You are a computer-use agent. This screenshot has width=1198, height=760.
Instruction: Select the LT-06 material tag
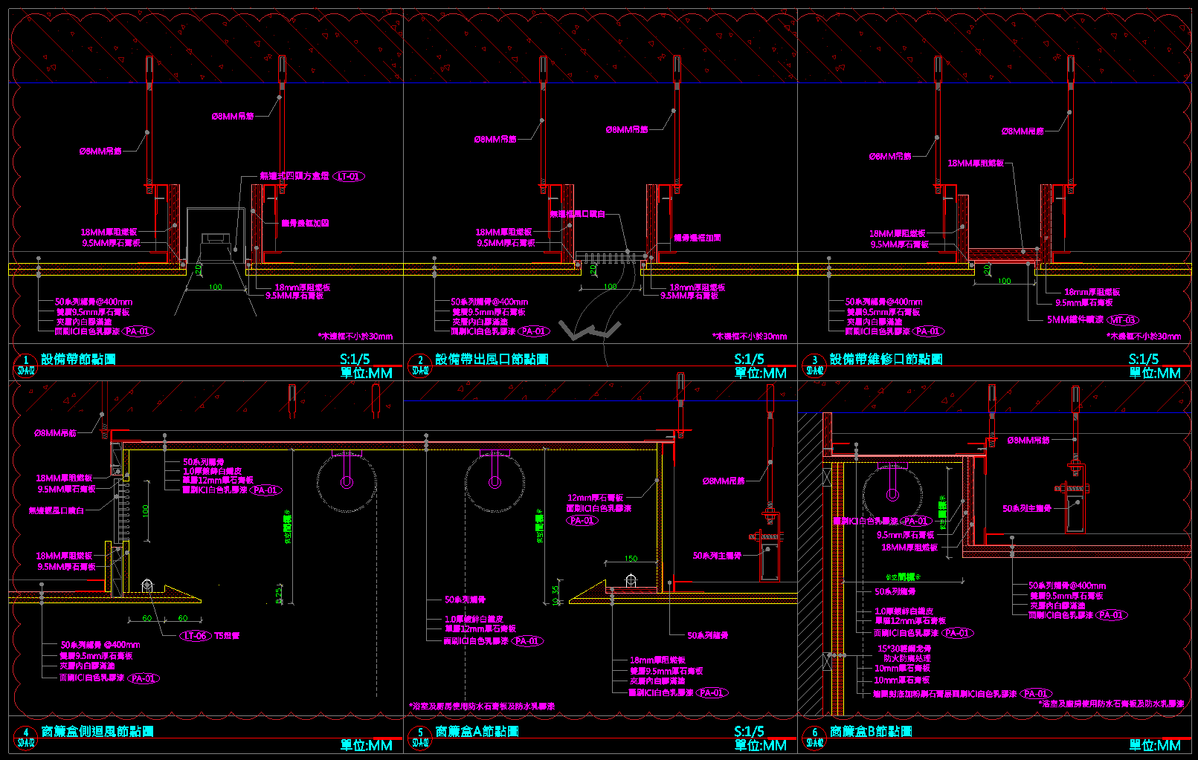point(195,636)
